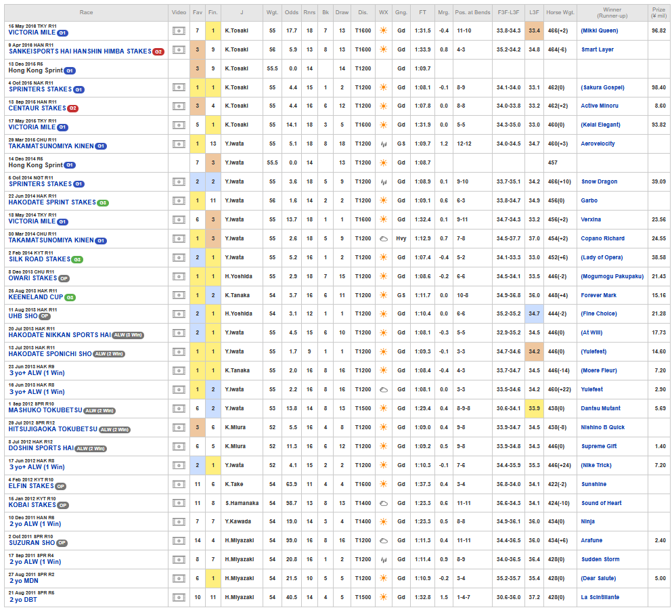Open the Keeneland Cup video
This screenshot has width=672, height=612.
pyautogui.click(x=179, y=295)
